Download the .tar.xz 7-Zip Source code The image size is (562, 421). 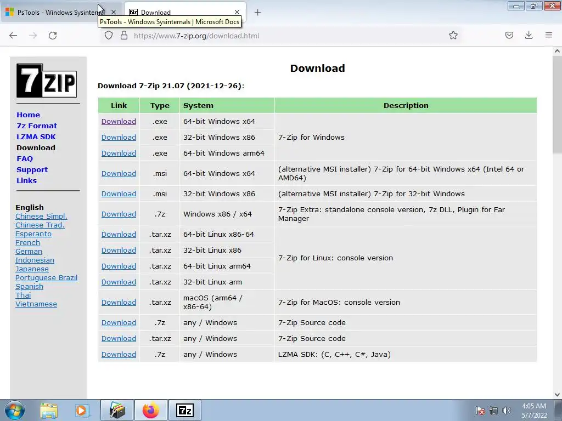click(x=119, y=339)
